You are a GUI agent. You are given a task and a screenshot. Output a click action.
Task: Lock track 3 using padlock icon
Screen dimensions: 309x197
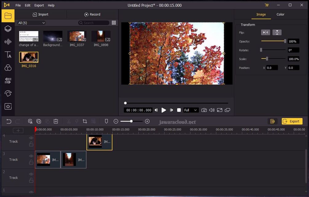(x=31, y=162)
